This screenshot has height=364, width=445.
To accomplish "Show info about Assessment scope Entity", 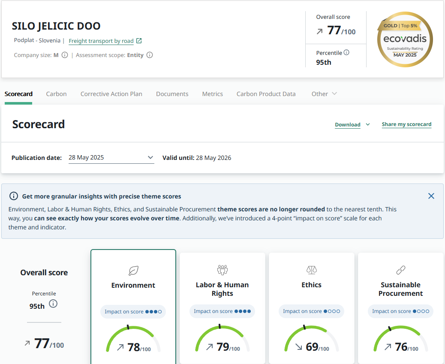I will 150,55.
